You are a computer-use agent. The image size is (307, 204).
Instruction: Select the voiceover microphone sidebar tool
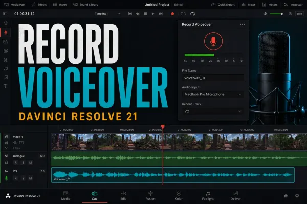6,32
